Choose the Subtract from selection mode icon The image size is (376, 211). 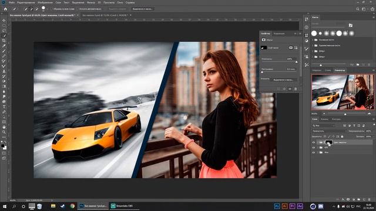36,9
